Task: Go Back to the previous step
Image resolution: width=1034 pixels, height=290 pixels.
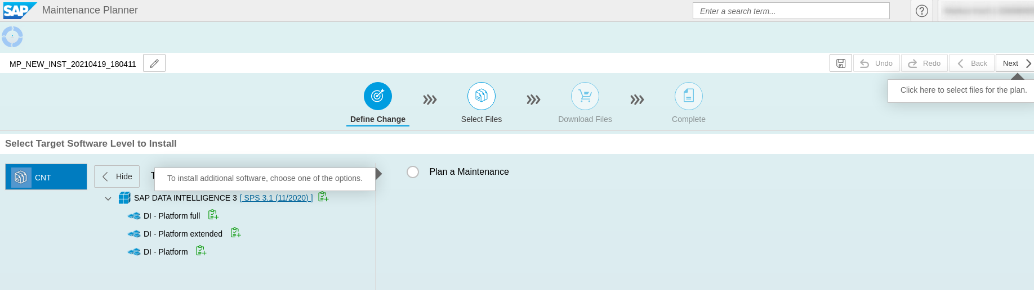Action: pyautogui.click(x=971, y=64)
